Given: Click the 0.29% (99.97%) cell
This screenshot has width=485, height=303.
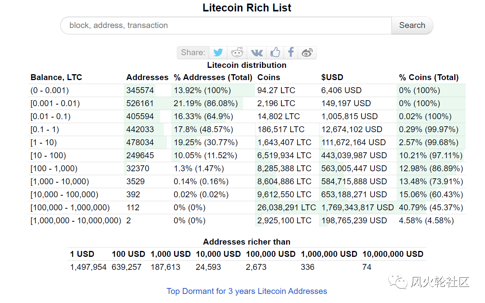Looking at the screenshot, I should point(429,129).
